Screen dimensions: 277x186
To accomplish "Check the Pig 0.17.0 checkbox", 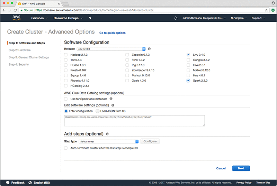I will tap(127, 65).
